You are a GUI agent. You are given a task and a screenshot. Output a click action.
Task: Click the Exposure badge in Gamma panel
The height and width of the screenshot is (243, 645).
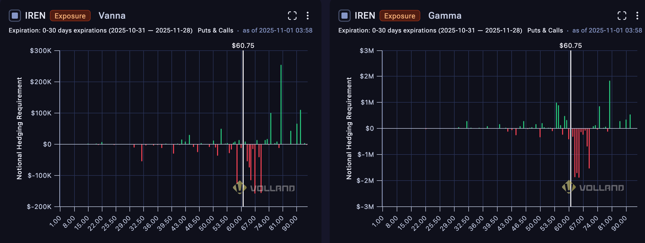400,16
